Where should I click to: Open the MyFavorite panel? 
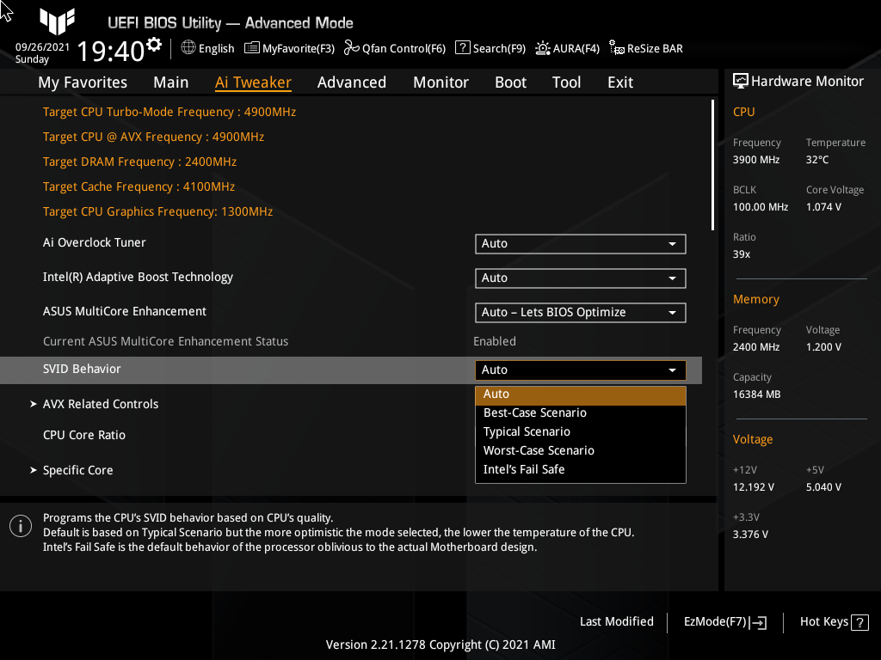(x=289, y=48)
